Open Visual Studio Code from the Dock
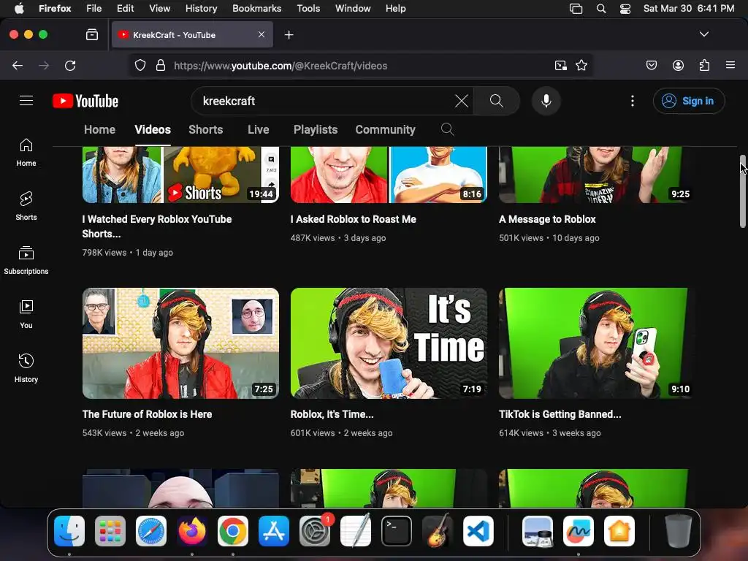Viewport: 748px width, 561px height. [478, 530]
